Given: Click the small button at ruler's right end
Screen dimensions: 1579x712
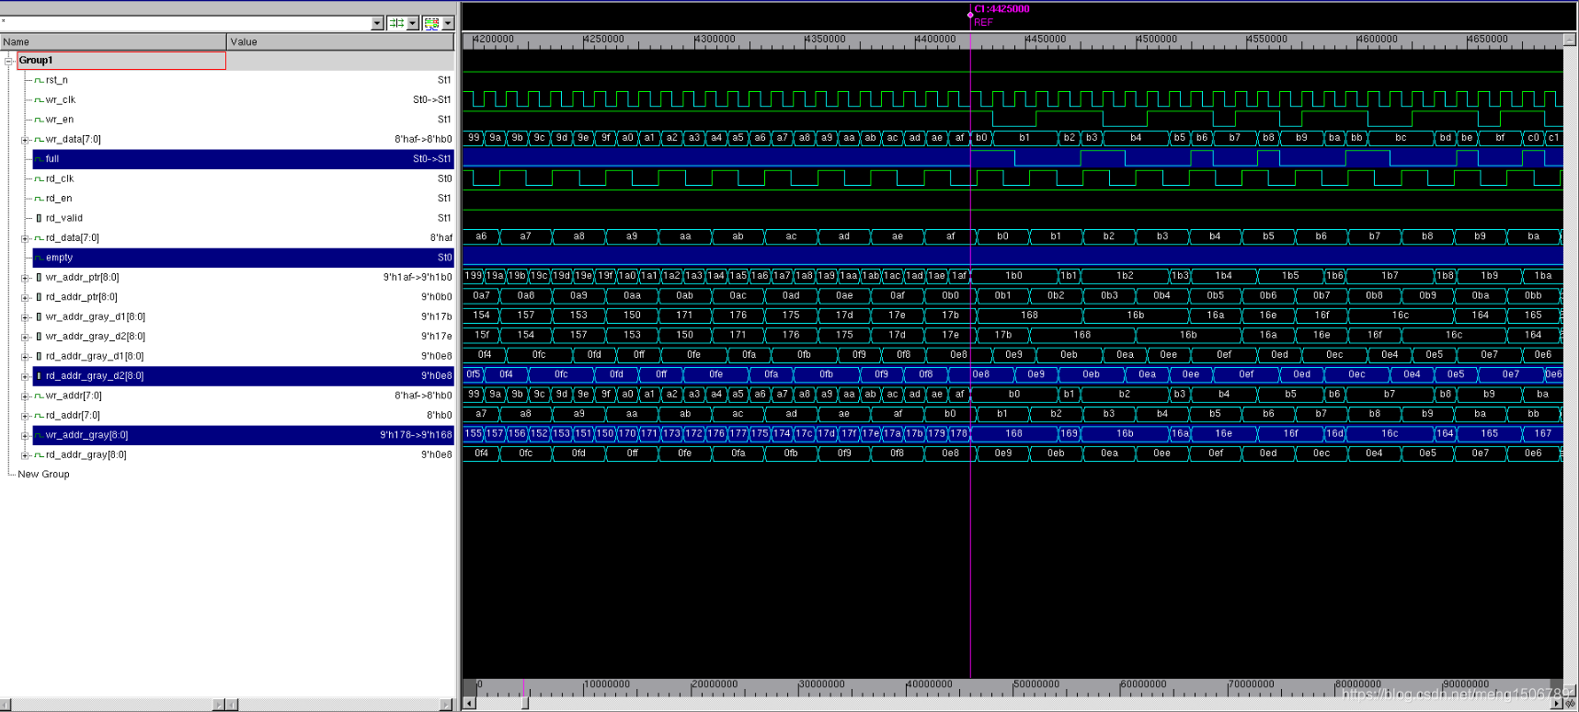Looking at the screenshot, I should point(1570,40).
